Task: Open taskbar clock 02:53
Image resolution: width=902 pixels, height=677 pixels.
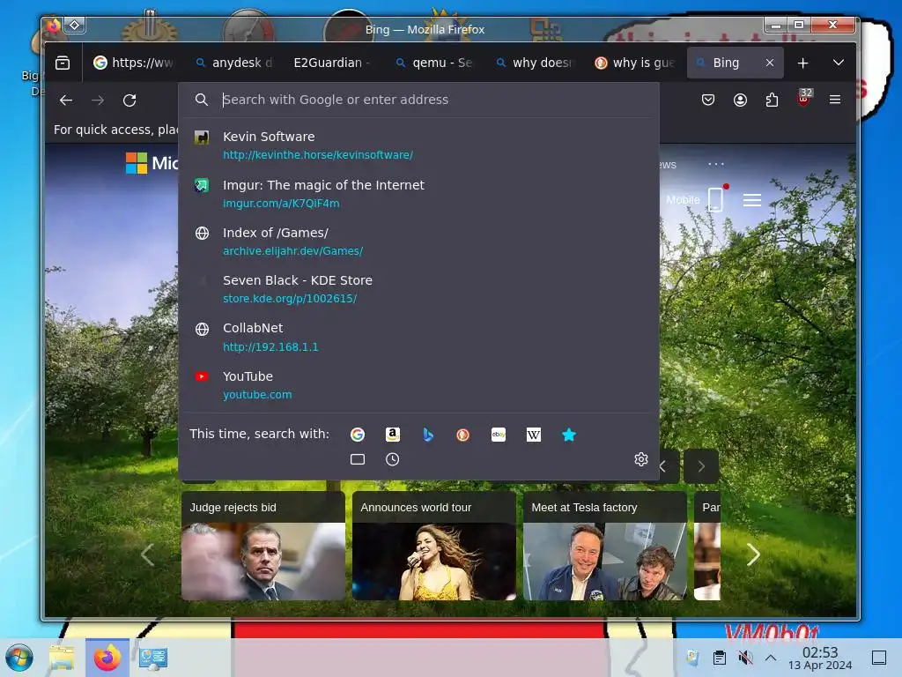Action: (820, 658)
